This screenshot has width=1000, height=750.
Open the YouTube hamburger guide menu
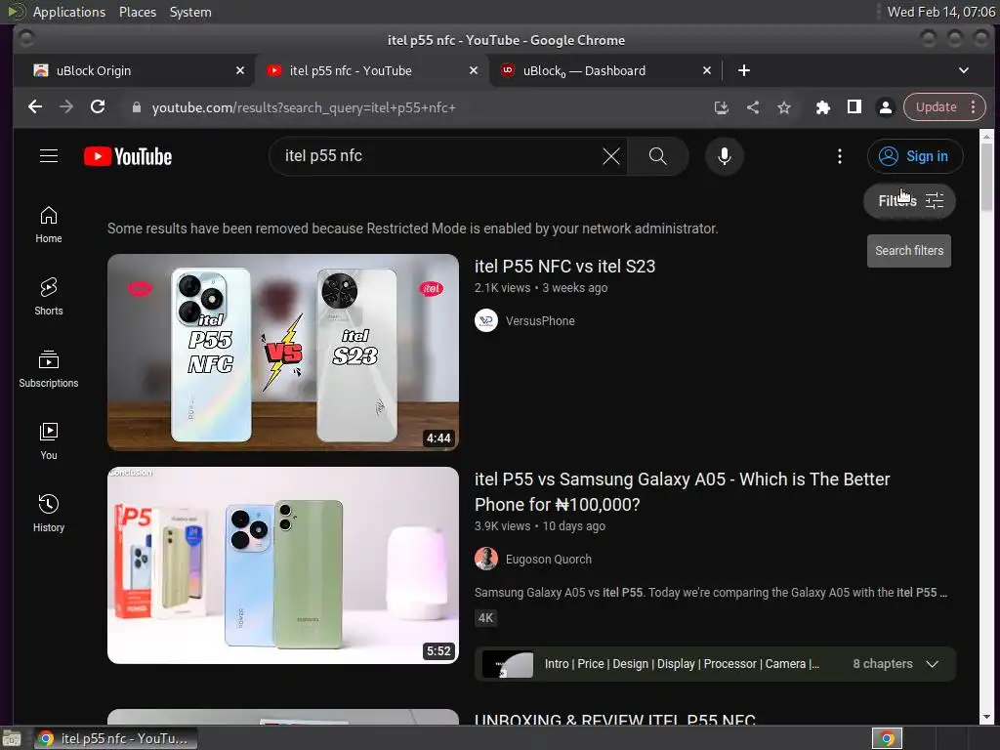49,156
